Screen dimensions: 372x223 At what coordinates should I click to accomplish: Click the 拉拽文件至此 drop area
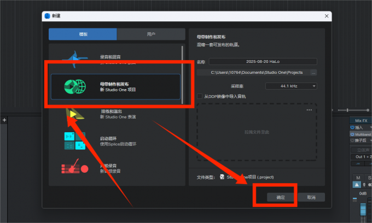(x=257, y=132)
